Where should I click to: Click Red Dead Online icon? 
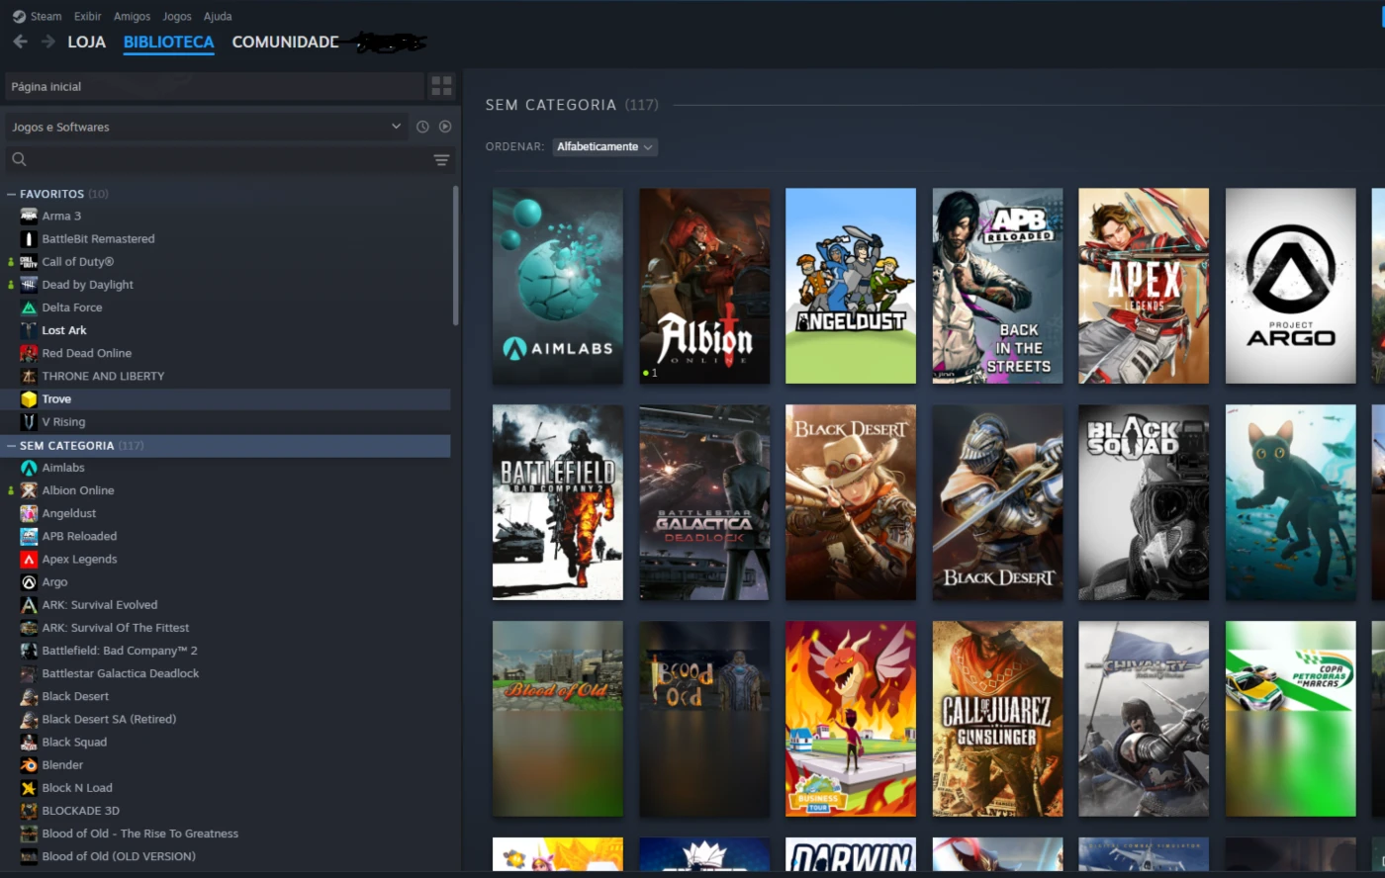click(x=29, y=353)
